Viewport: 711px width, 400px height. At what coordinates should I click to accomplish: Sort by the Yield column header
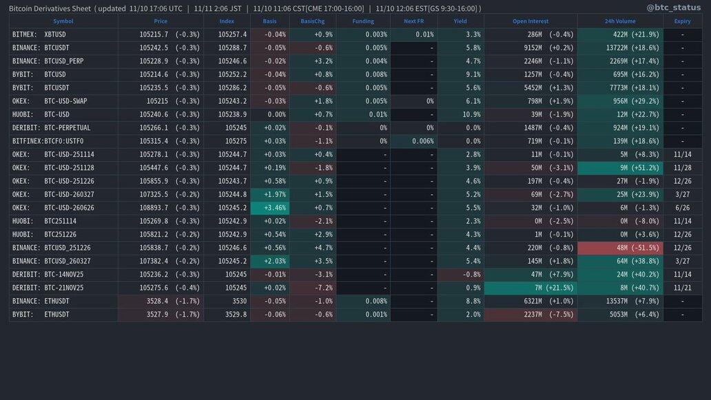pos(460,21)
